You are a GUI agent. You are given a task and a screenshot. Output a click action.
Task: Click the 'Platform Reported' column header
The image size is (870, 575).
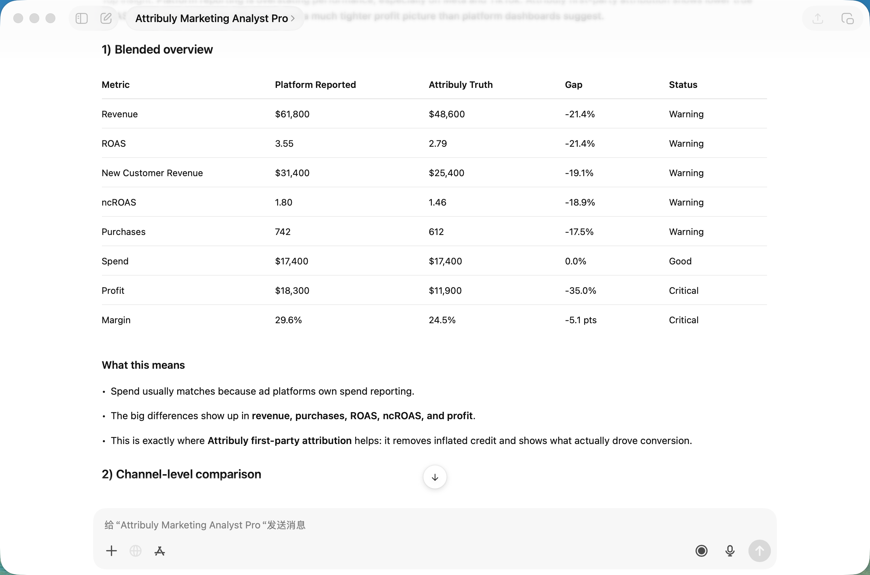point(316,85)
